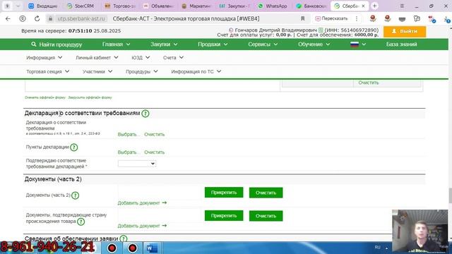Expand the Продажи menu
The width and height of the screenshot is (452, 254).
[x=213, y=44]
